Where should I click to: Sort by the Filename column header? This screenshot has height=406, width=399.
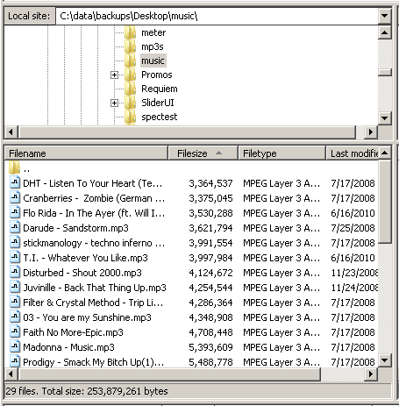(86, 153)
